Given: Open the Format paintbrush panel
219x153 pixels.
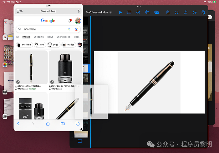Looking at the screenshot, I should point(186,13).
